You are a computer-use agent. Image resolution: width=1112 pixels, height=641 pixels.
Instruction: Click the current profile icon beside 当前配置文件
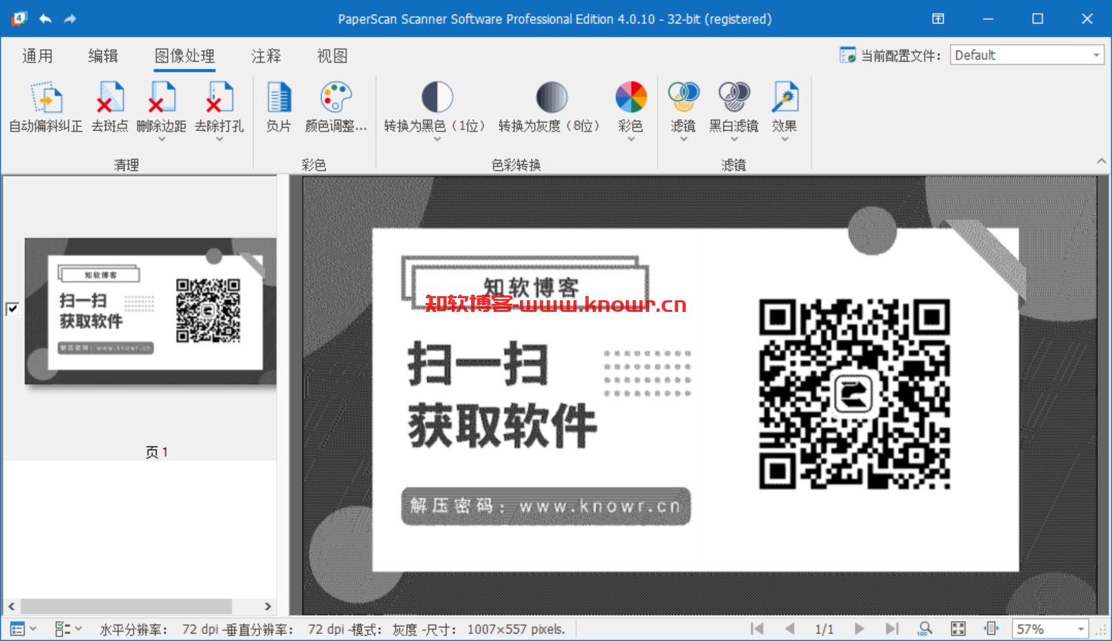pyautogui.click(x=847, y=55)
